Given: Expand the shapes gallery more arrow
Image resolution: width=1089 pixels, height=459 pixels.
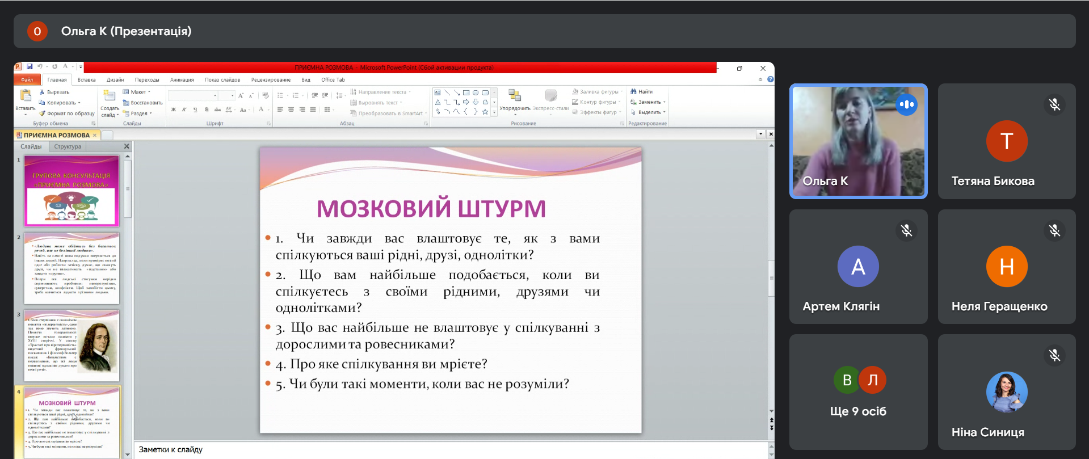Looking at the screenshot, I should 494,112.
